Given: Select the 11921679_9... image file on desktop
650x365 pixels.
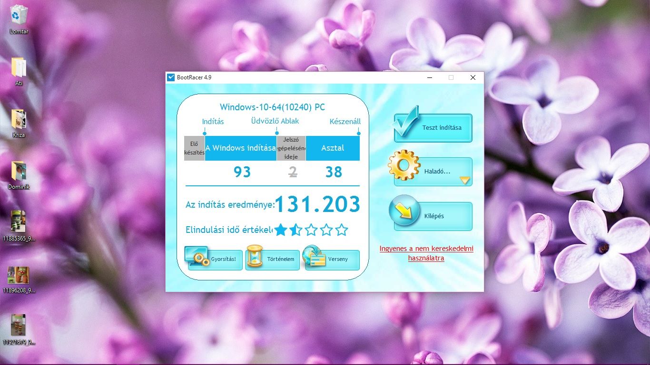Looking at the screenshot, I should click(x=19, y=330).
